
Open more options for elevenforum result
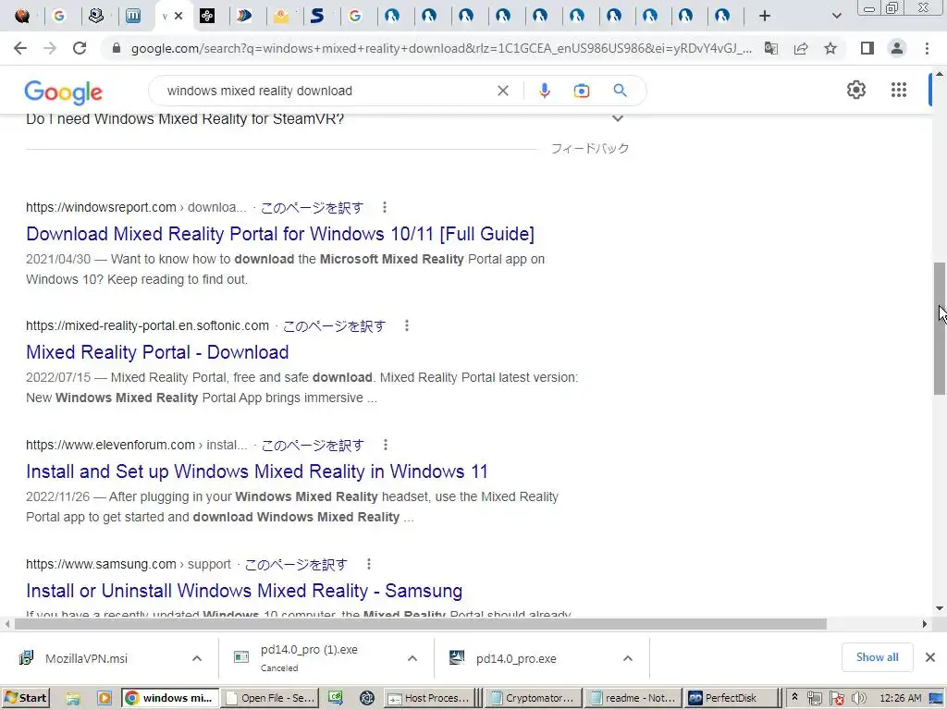pos(386,445)
